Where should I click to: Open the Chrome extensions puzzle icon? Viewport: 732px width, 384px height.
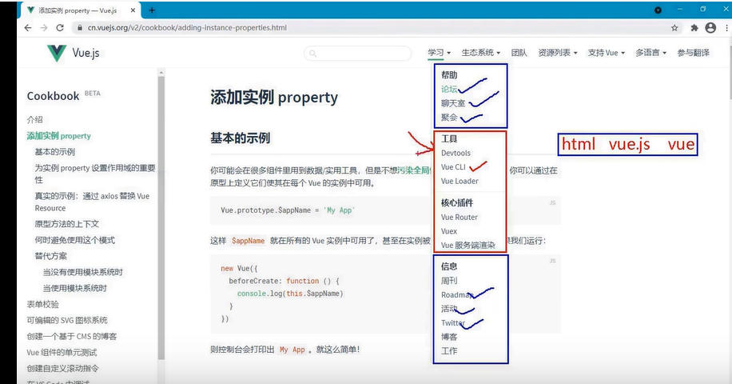pyautogui.click(x=694, y=28)
